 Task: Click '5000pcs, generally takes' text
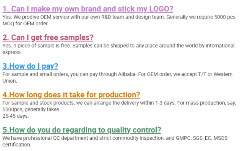tap(31, 109)
